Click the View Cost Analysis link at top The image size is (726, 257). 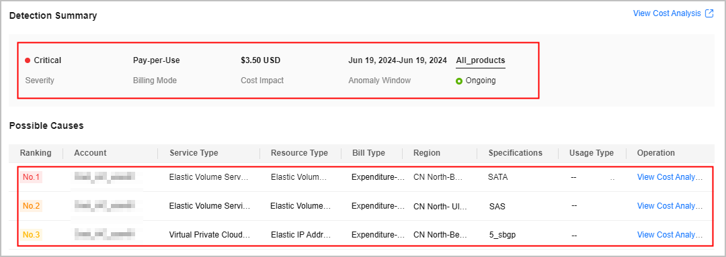click(668, 13)
